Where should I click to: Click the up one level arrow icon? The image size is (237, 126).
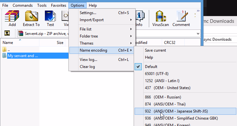pyautogui.click(x=7, y=33)
